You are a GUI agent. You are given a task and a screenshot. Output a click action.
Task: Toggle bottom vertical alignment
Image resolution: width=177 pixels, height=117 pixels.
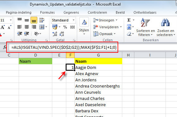coord(34,20)
